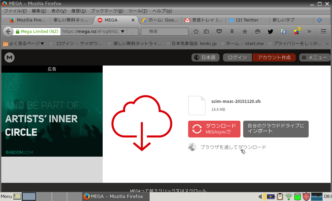Click the scim-mozc file document icon
Image resolution: width=332 pixels, height=201 pixels.
point(197,105)
